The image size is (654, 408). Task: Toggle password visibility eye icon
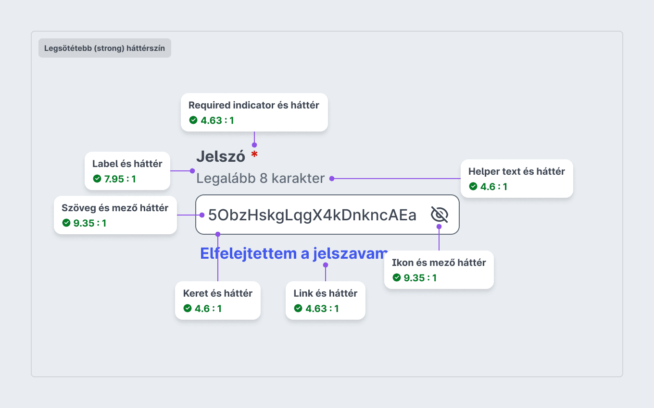pos(439,215)
